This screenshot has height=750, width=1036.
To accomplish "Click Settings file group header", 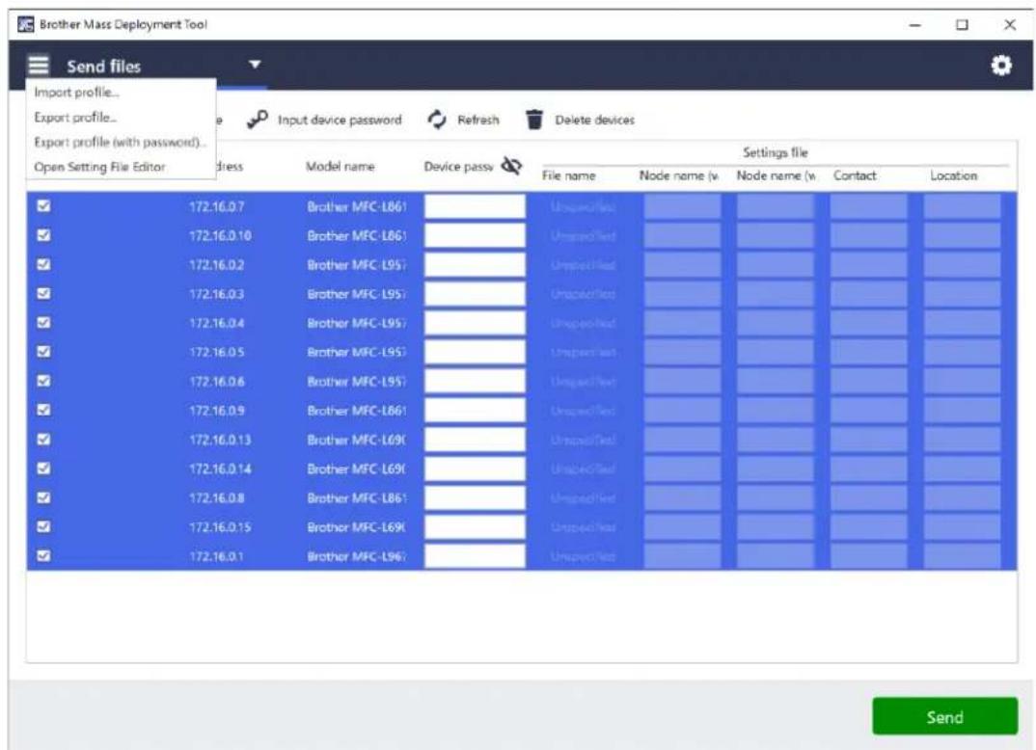I will coord(775,152).
